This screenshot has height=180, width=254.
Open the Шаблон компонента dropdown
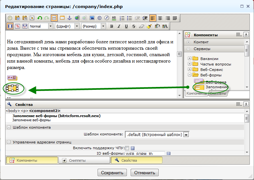tap(186, 134)
